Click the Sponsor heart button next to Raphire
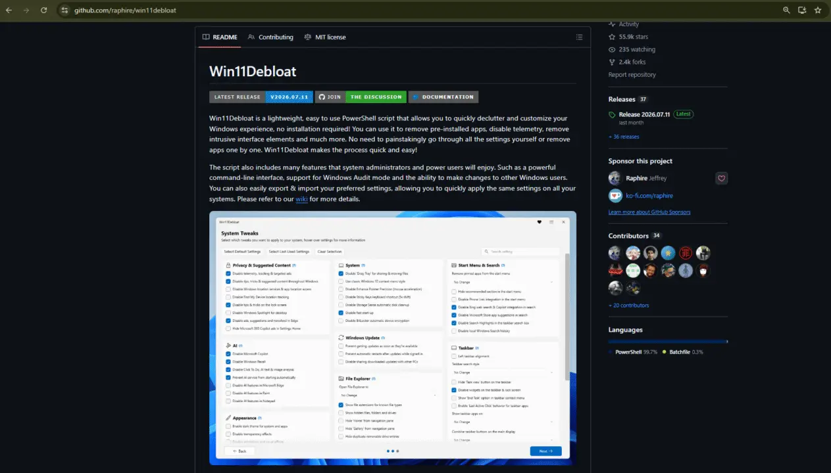The width and height of the screenshot is (831, 473). tap(721, 178)
